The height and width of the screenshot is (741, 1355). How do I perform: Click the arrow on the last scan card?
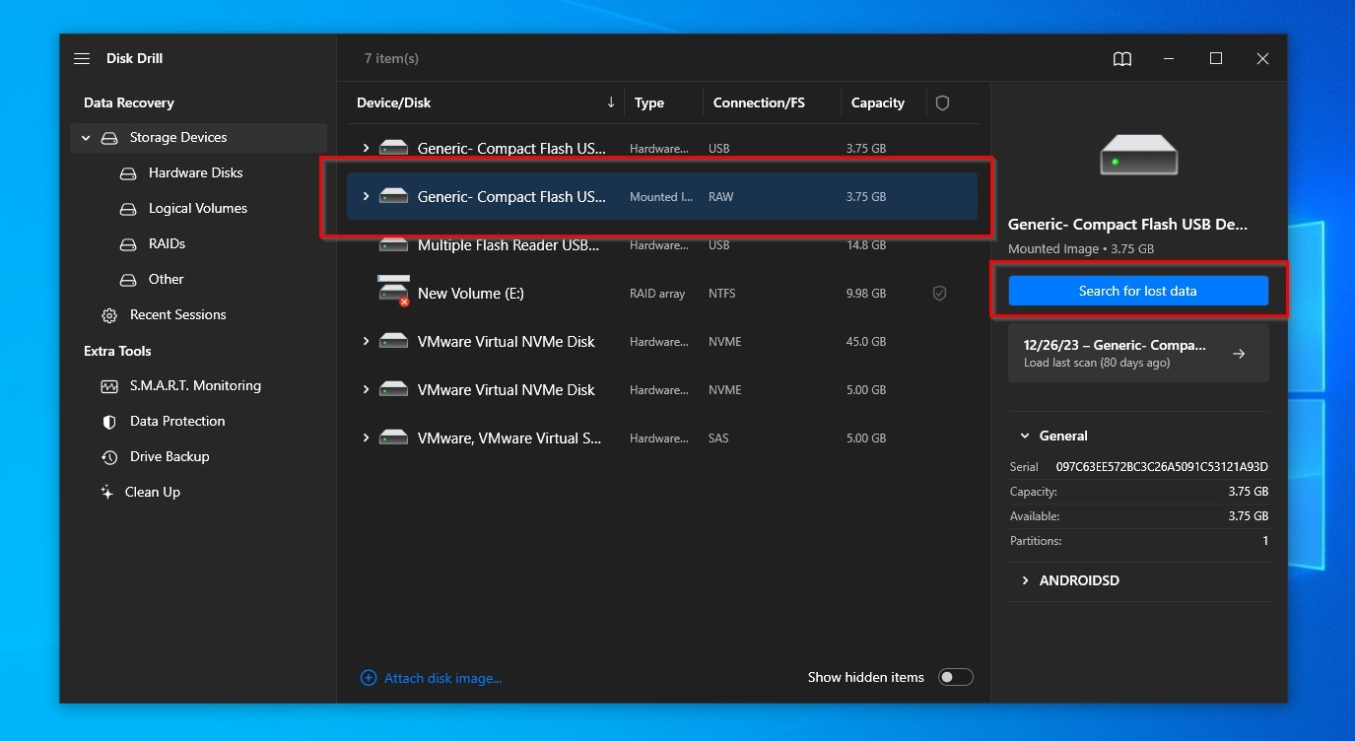1239,354
